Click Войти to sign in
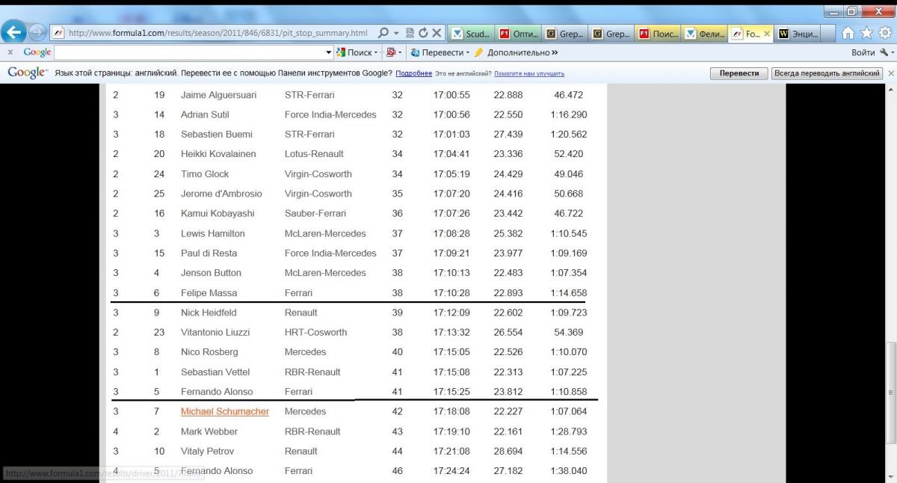The width and height of the screenshot is (897, 483). (x=863, y=52)
